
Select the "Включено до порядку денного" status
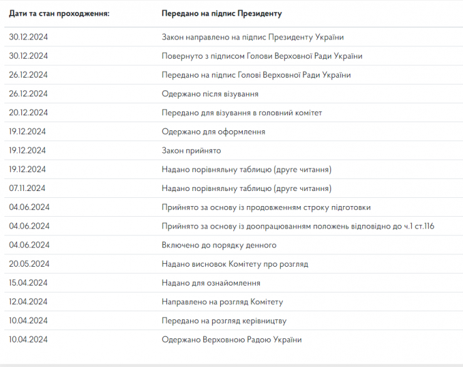[x=219, y=245]
